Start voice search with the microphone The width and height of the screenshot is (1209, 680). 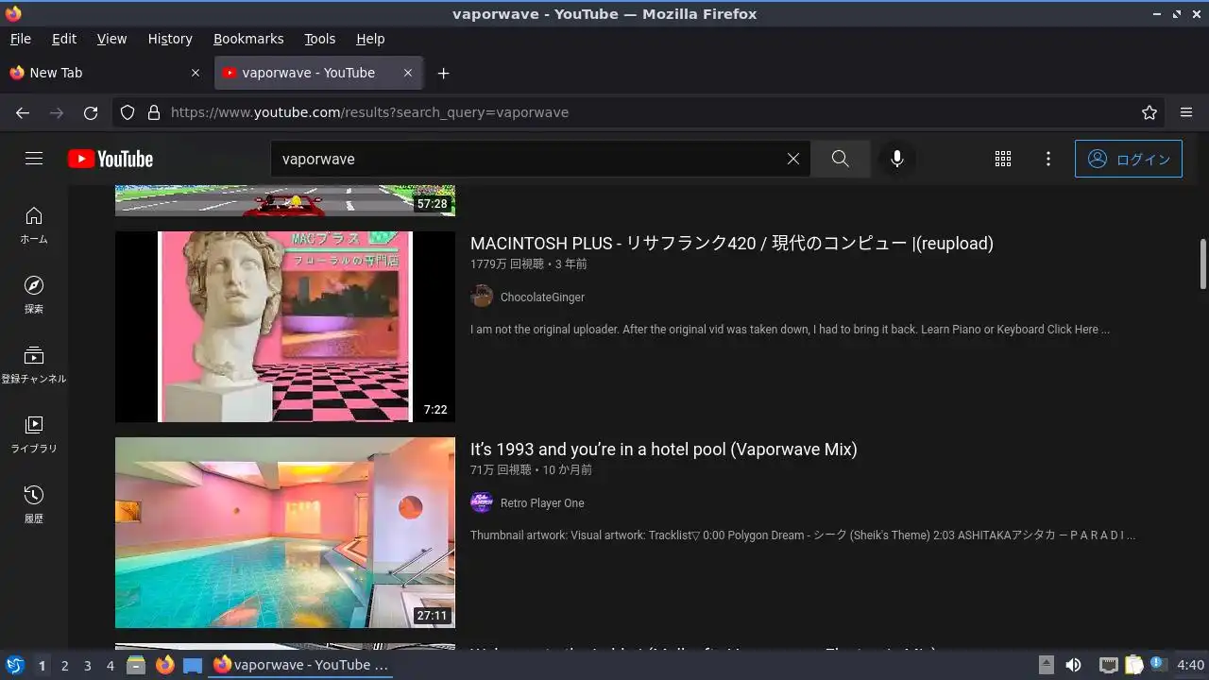click(x=897, y=159)
